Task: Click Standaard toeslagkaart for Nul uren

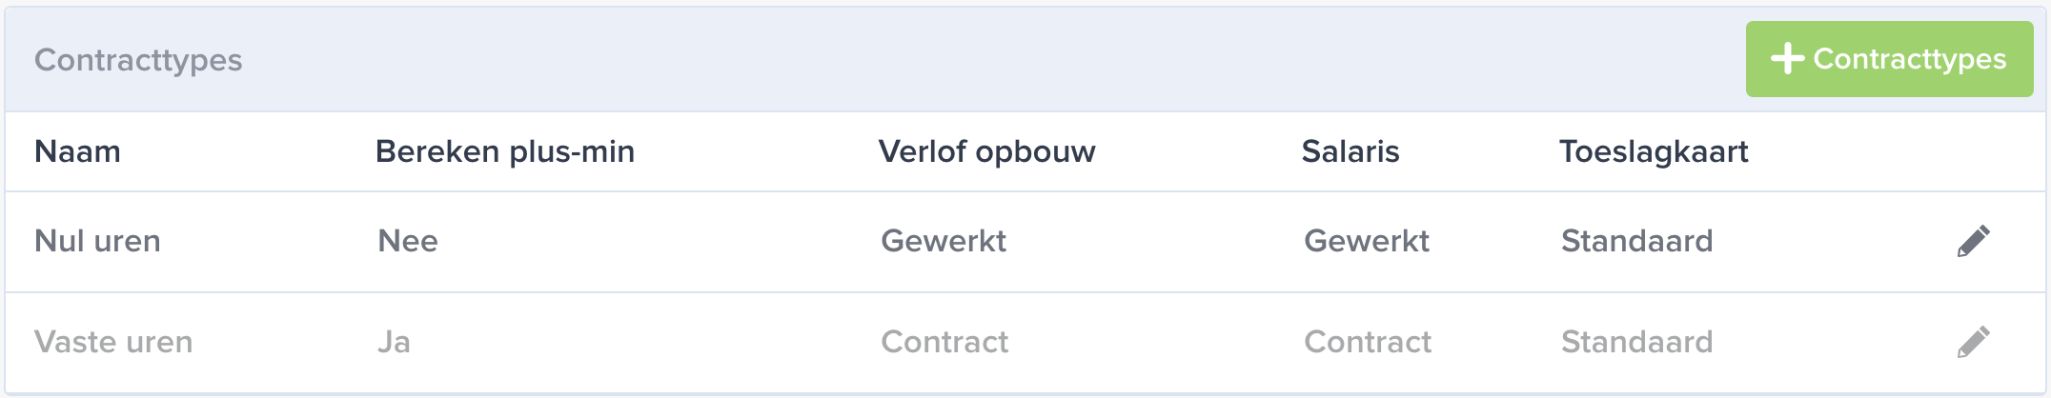Action: (1637, 241)
